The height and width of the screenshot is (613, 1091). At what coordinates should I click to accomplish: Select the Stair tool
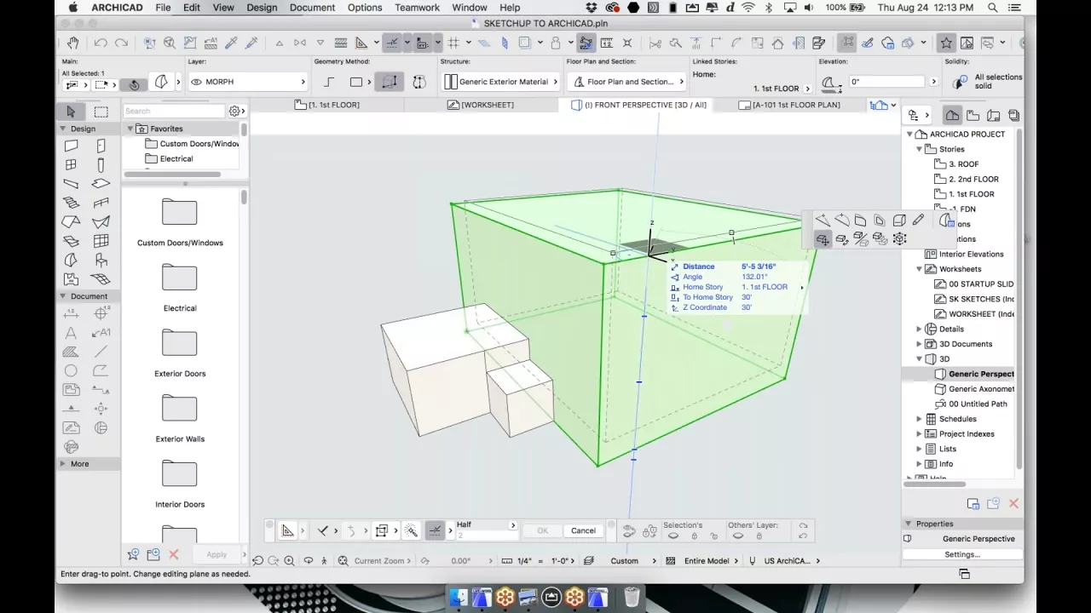pyautogui.click(x=71, y=203)
